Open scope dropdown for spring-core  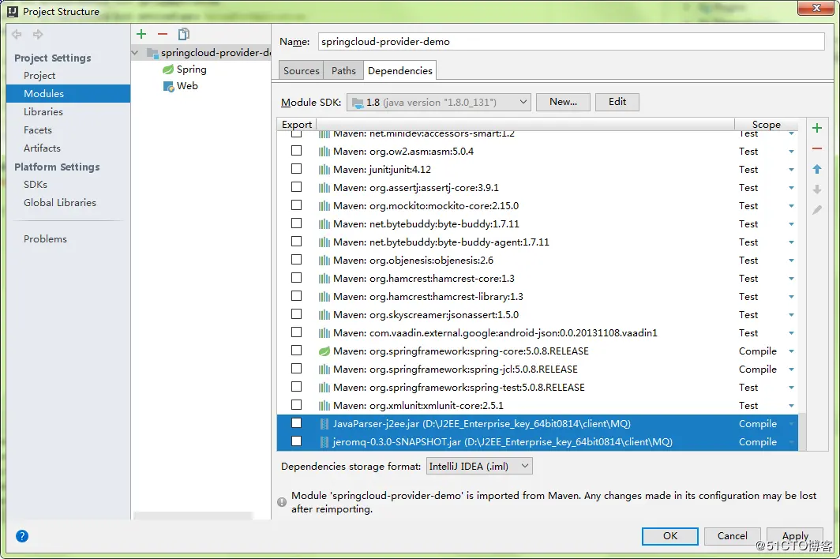(x=791, y=351)
